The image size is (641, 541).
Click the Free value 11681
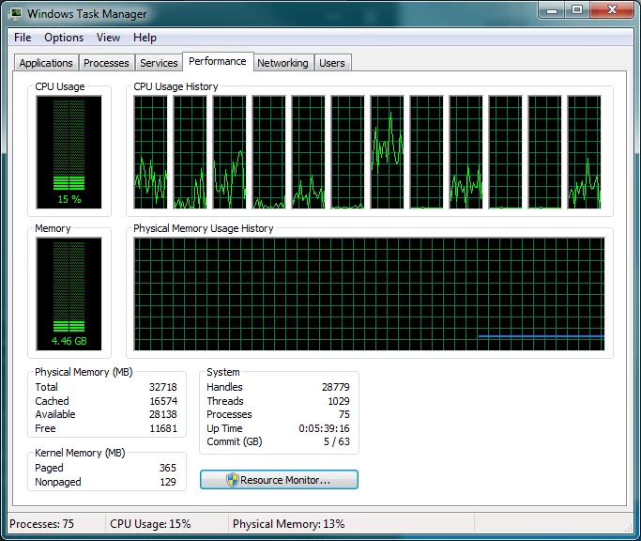pyautogui.click(x=163, y=428)
